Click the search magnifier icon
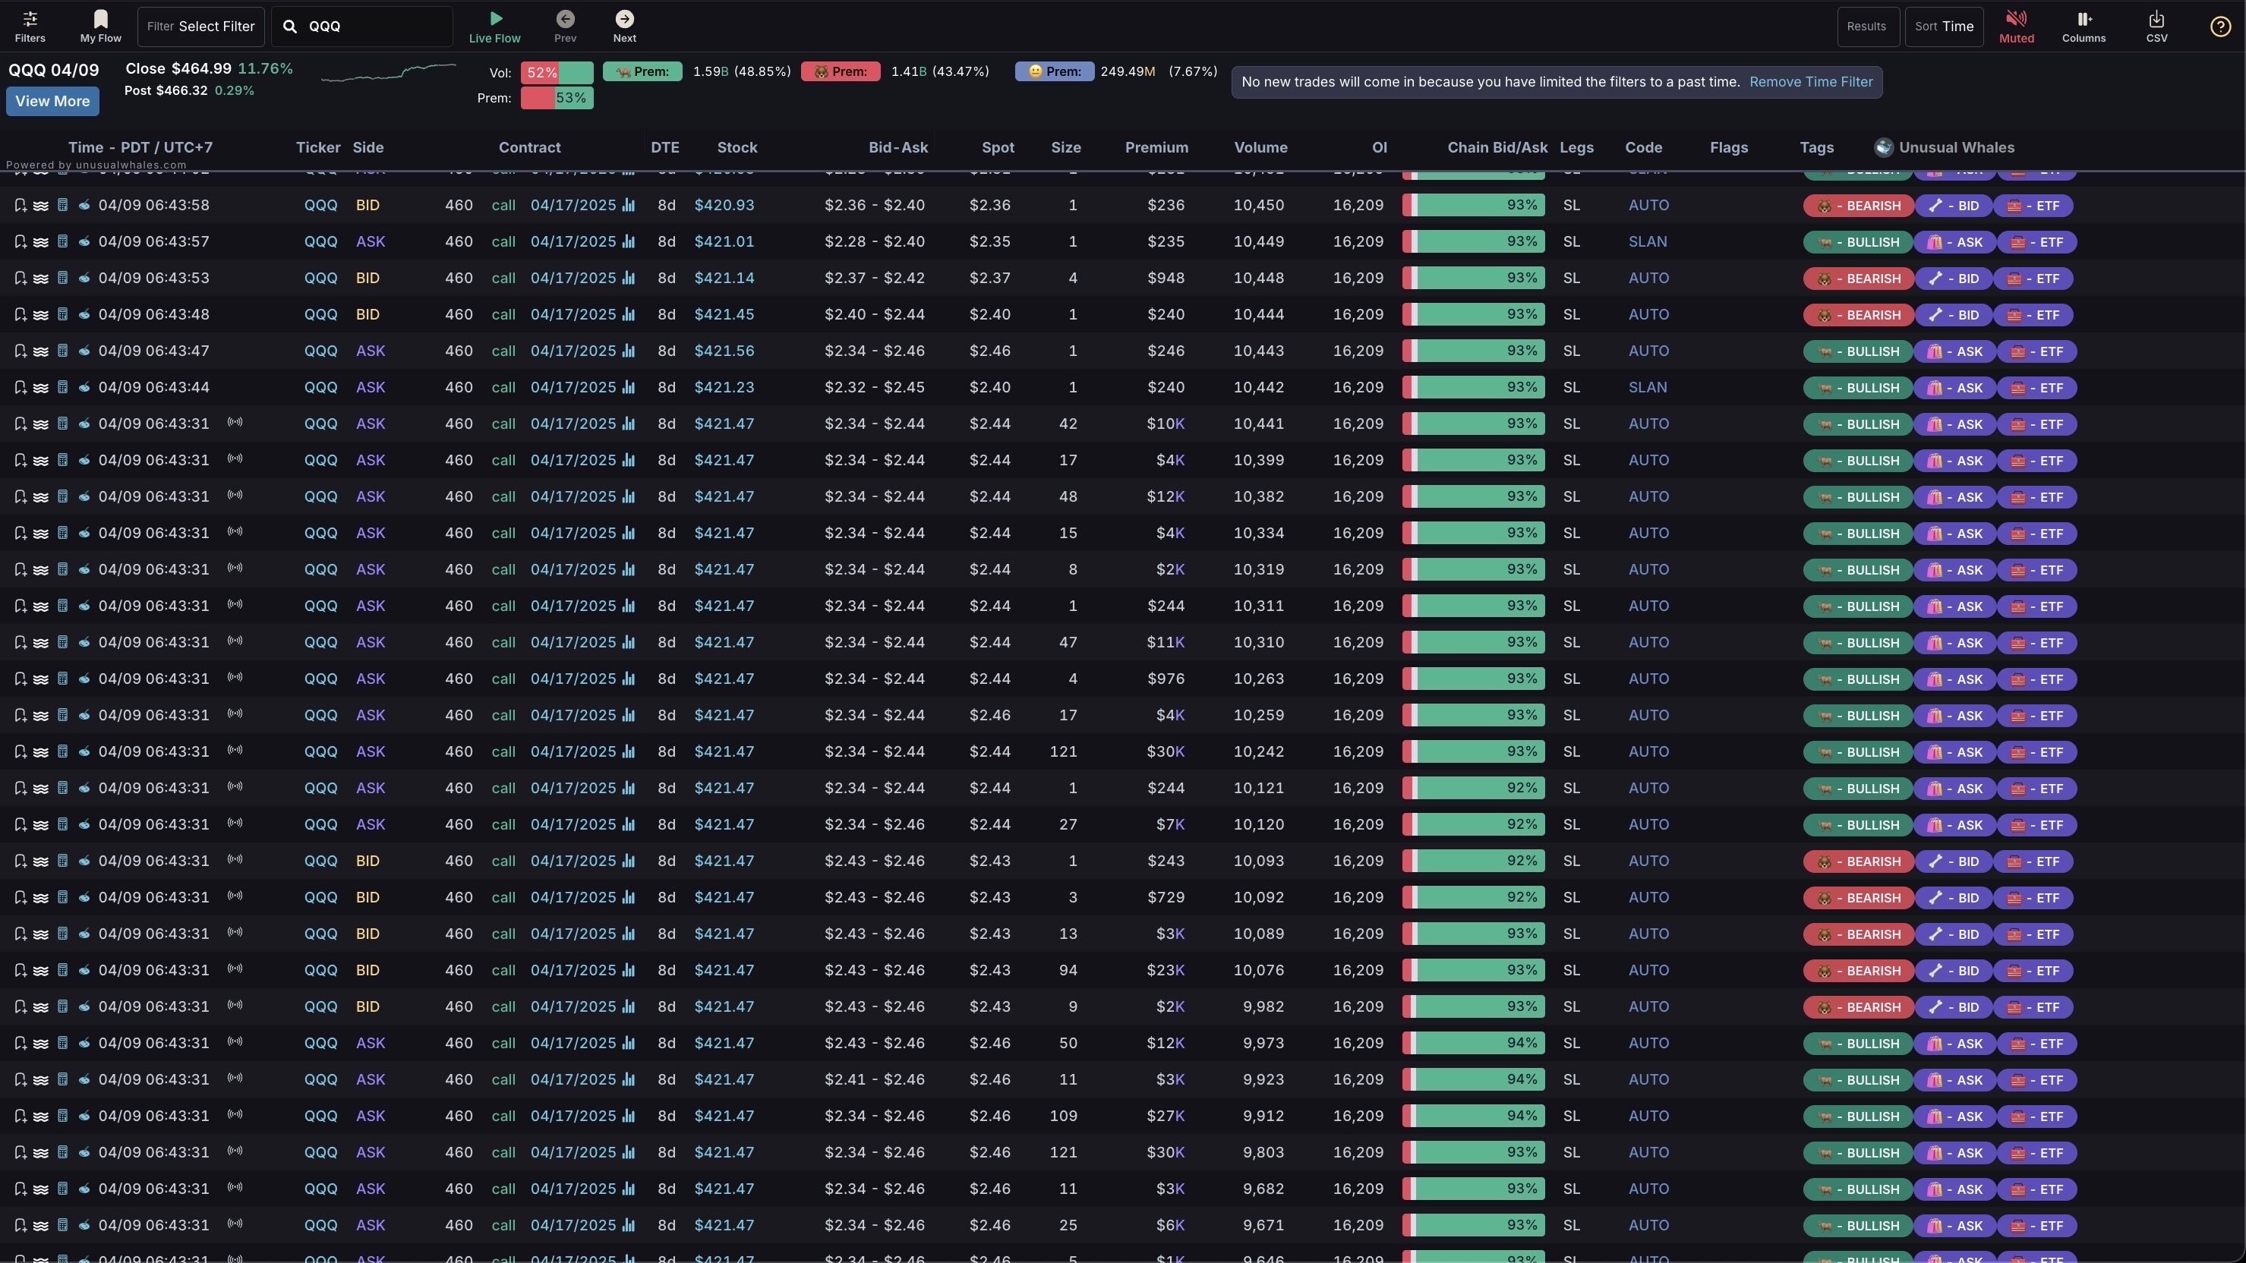The height and width of the screenshot is (1263, 2246). 290,26
